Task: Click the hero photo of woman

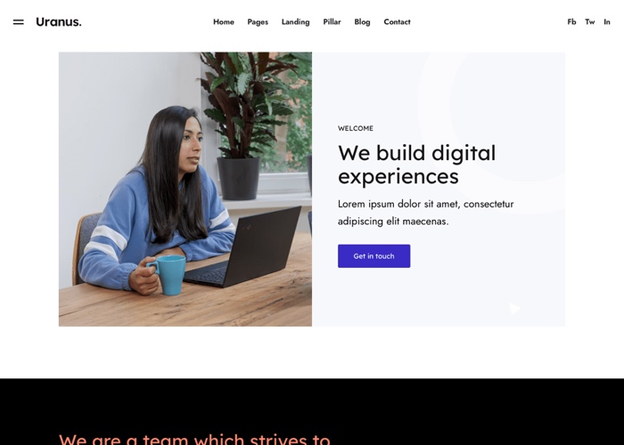Action: point(185,189)
